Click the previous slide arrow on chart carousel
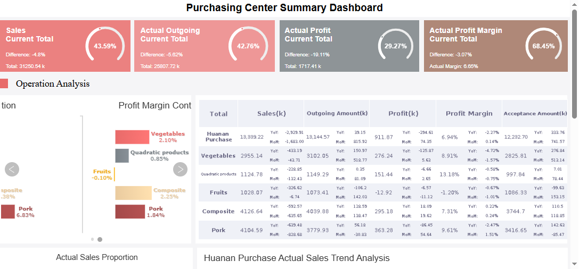The width and height of the screenshot is (579, 269). tap(12, 170)
